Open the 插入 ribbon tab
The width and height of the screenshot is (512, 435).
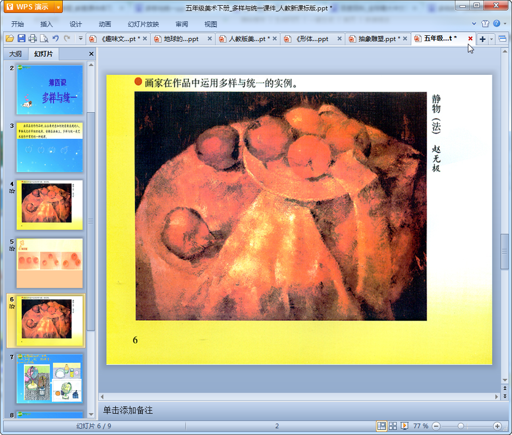[x=46, y=24]
